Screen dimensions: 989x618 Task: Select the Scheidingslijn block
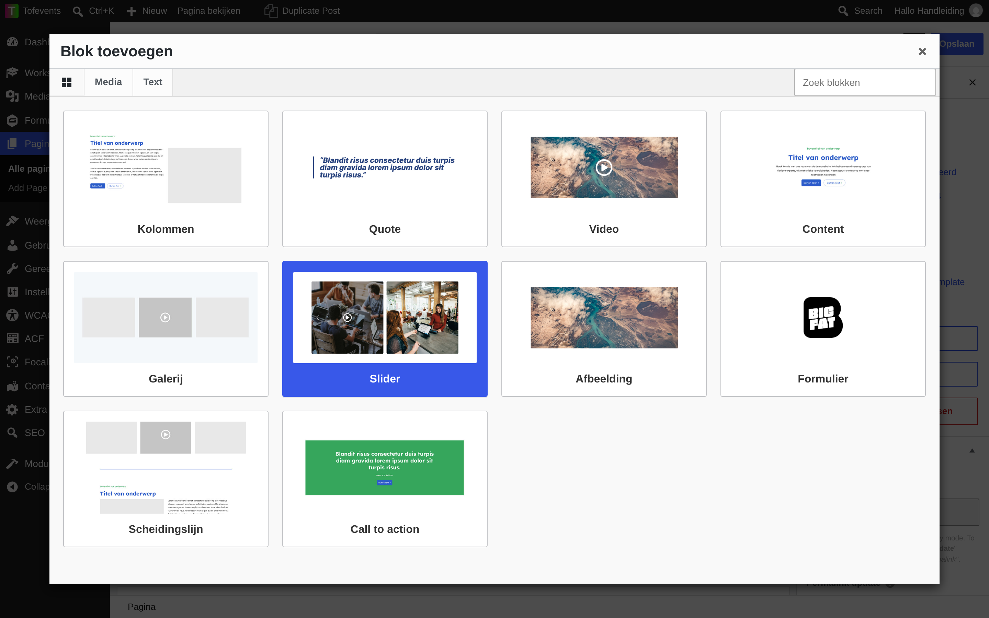click(166, 479)
